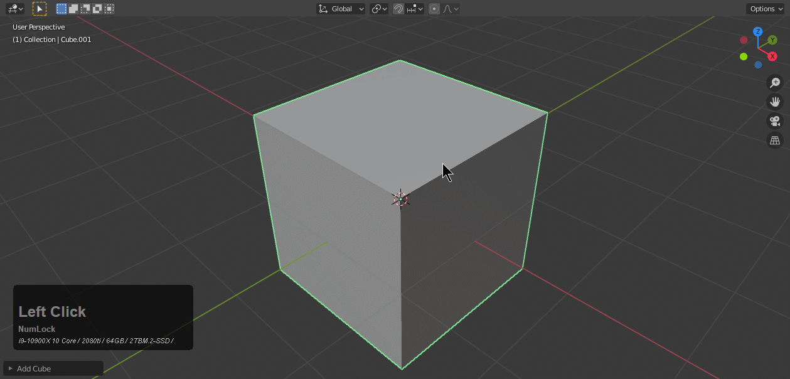Image resolution: width=790 pixels, height=379 pixels.
Task: Click the intersect selection mode button
Action: tap(108, 8)
